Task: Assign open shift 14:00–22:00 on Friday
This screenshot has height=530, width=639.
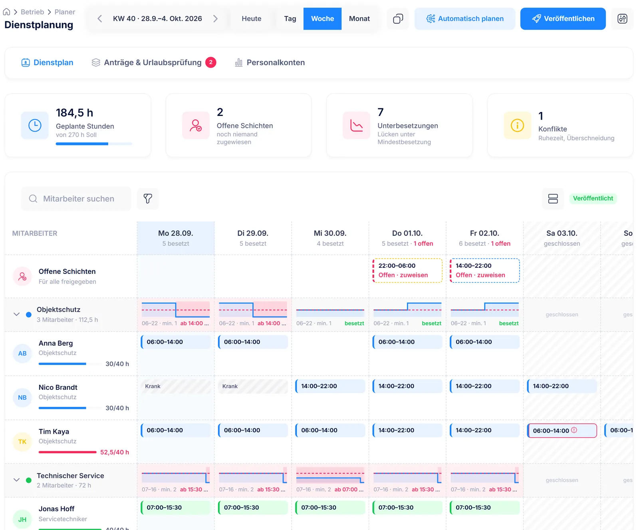Action: (x=484, y=271)
